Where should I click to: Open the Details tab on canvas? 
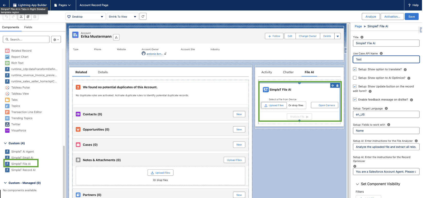[x=103, y=72]
